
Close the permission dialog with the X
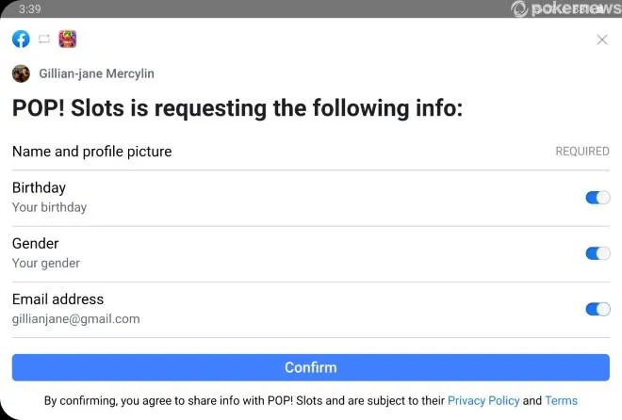pos(602,40)
